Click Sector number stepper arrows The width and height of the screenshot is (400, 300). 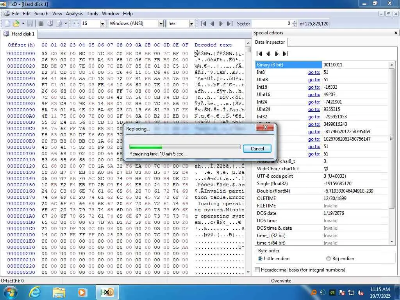tap(294, 24)
